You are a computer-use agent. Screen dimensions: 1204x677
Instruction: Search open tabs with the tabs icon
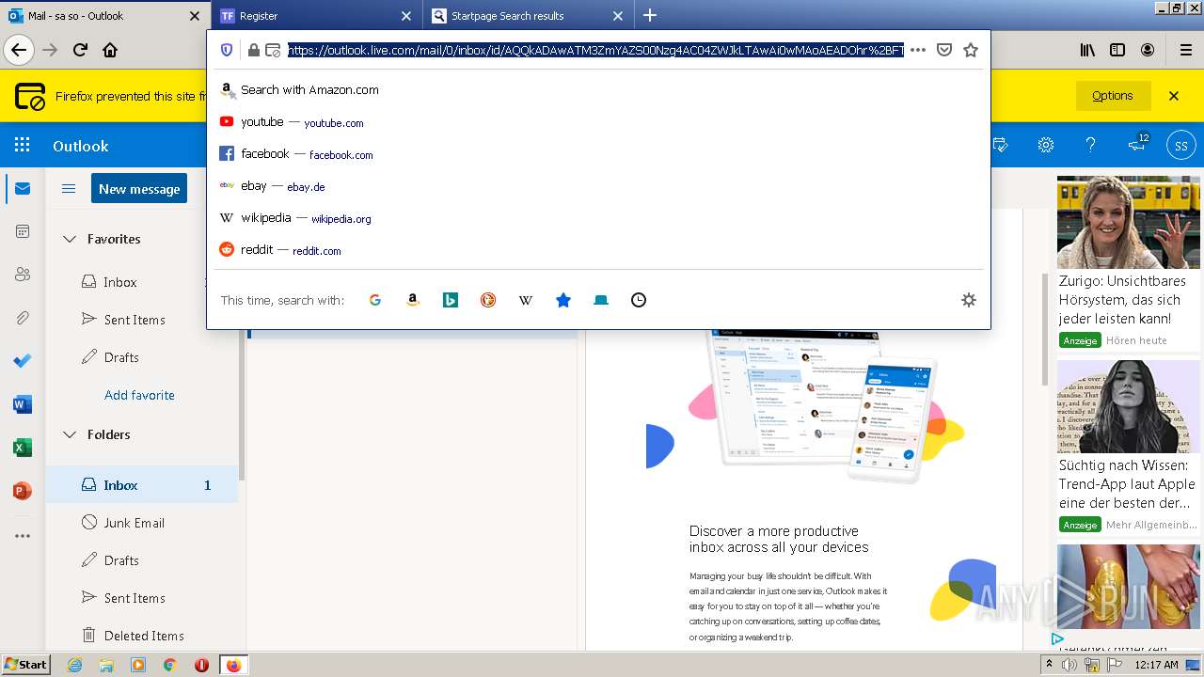click(x=601, y=300)
